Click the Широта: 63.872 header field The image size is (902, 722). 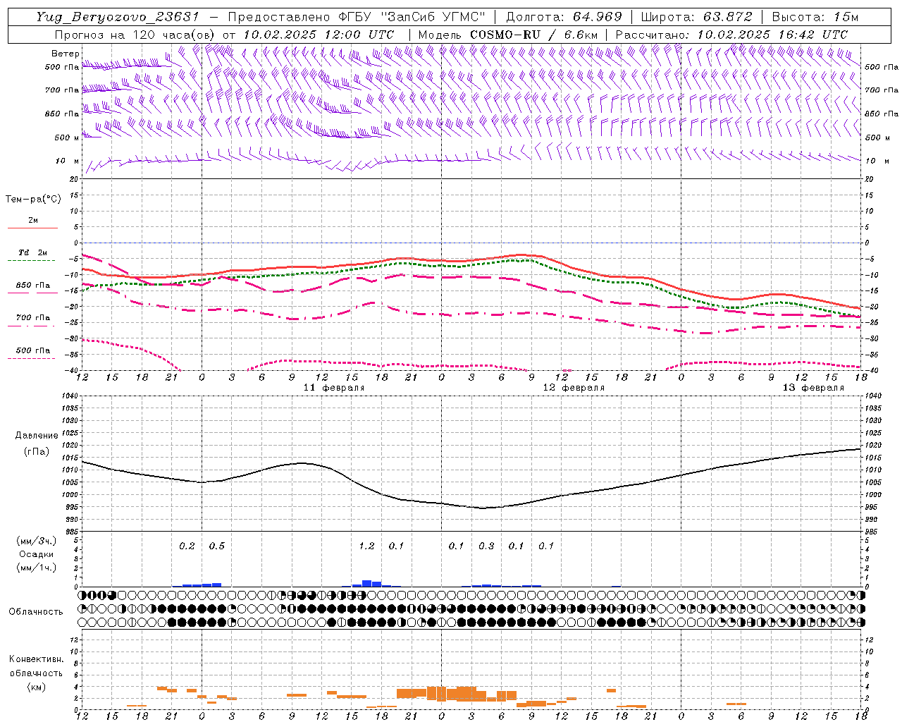tap(696, 17)
